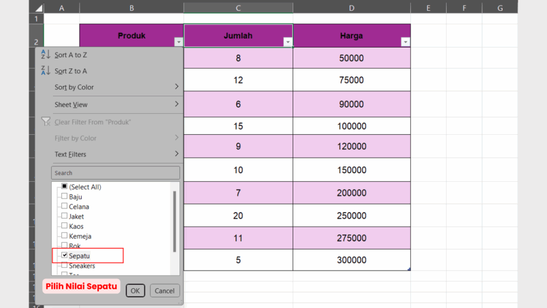Select column E header
The image size is (547, 308).
(428, 7)
